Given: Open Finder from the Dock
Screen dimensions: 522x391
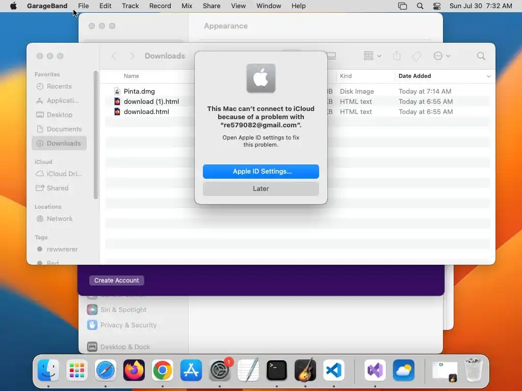Looking at the screenshot, I should pyautogui.click(x=48, y=370).
